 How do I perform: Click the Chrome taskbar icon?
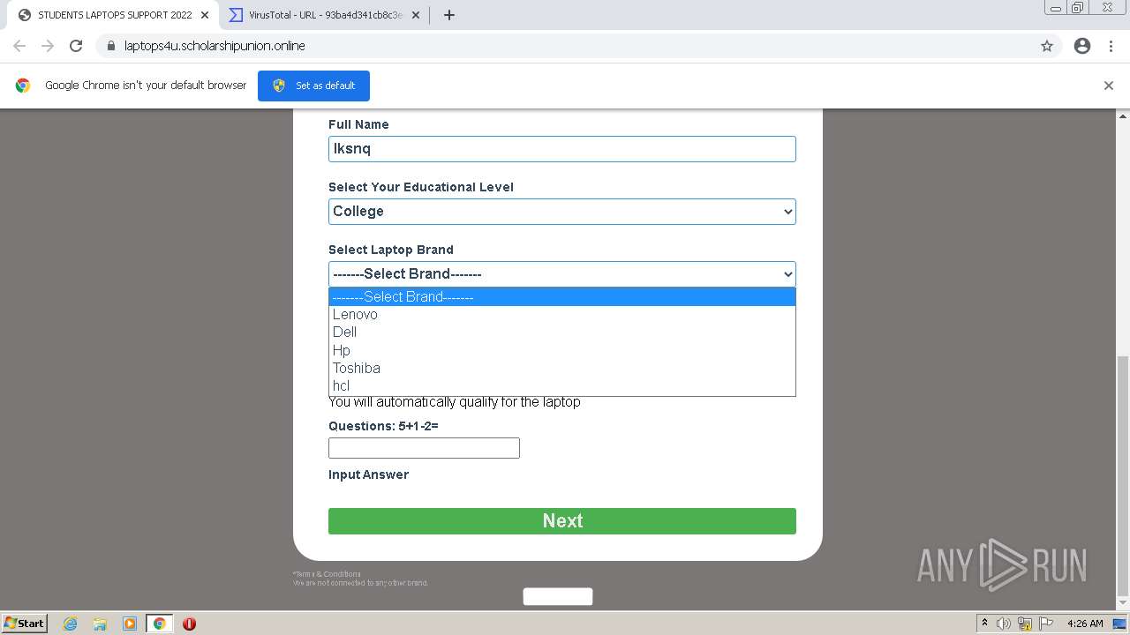(x=159, y=624)
